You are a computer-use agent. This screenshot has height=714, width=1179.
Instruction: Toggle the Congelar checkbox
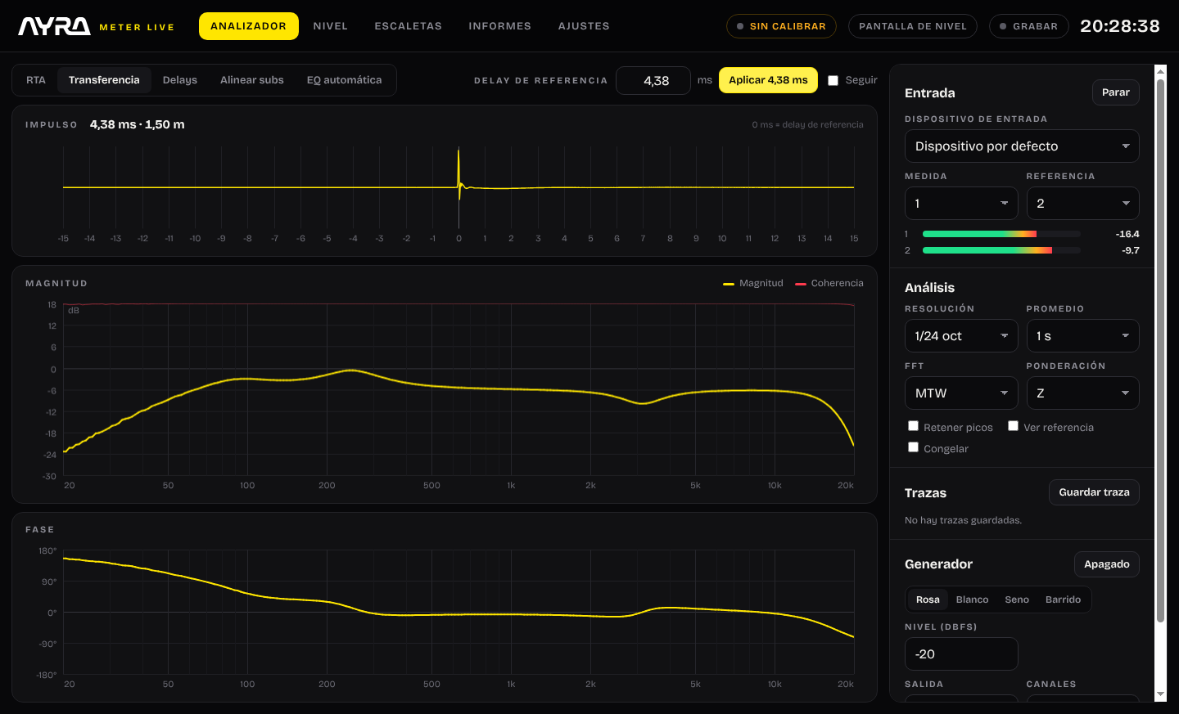(x=913, y=447)
